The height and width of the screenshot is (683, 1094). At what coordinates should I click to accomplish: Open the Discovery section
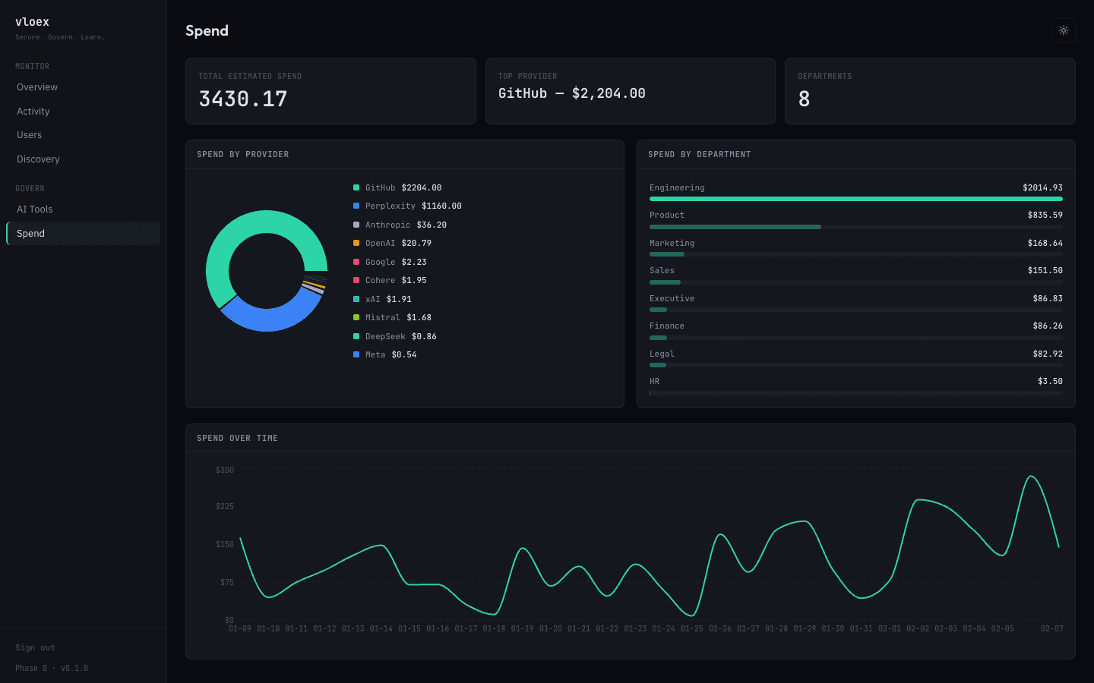tap(38, 159)
